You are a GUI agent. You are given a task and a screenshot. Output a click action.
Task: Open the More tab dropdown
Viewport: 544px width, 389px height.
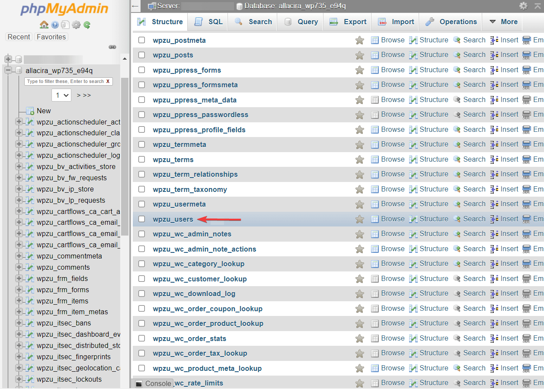503,22
